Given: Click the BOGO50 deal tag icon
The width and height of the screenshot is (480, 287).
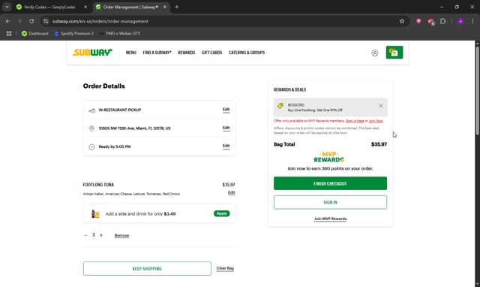Looking at the screenshot, I should tap(280, 106).
